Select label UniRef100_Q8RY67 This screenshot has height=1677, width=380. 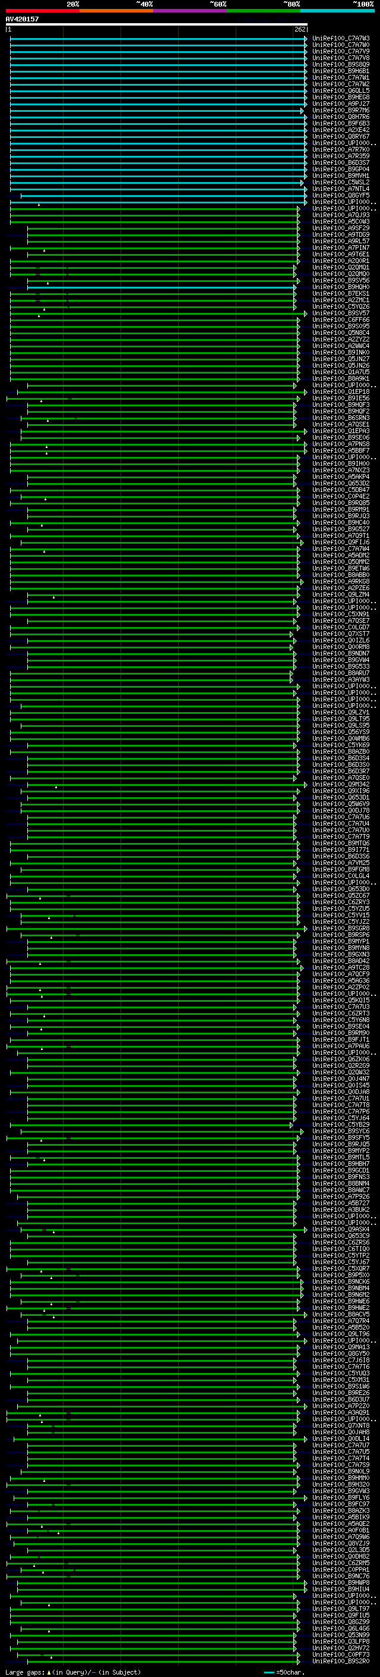point(341,137)
